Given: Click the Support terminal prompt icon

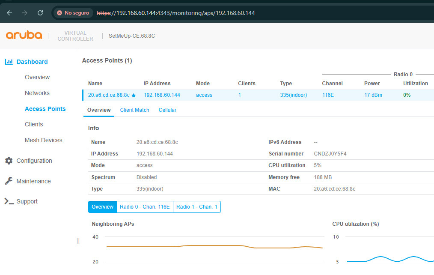Looking at the screenshot, I should click(9, 201).
